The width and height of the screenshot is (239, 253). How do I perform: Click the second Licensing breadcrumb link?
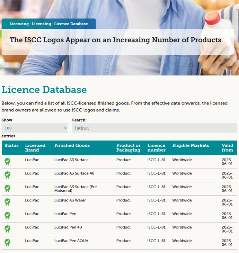pos(41,24)
